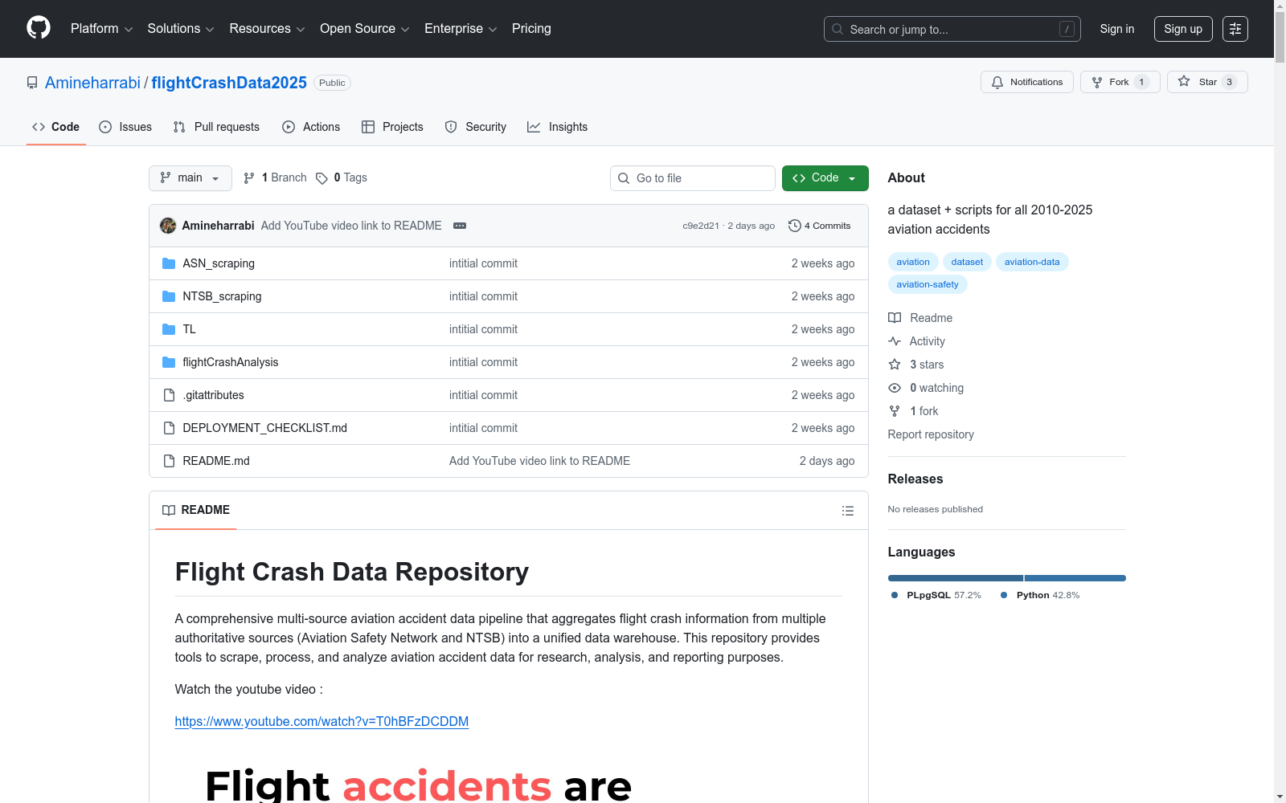Click the page vertical scrollbar
This screenshot has width=1286, height=803.
(1280, 401)
